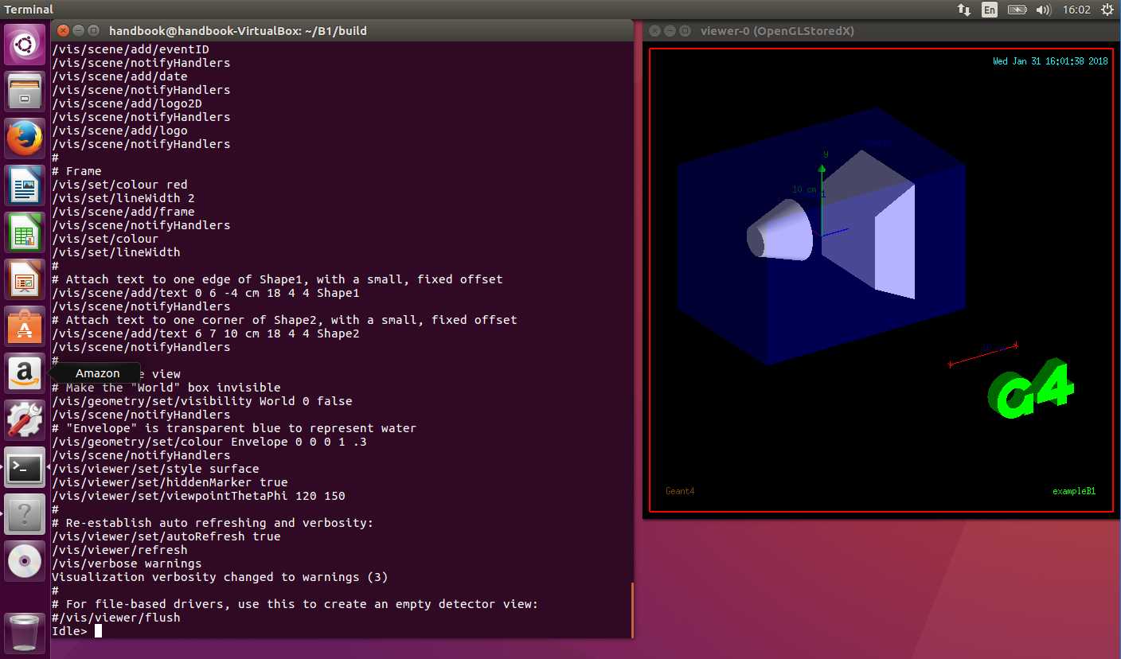1121x659 pixels.
Task: Click the line '/vis/verbose warnings'
Action: (x=127, y=563)
